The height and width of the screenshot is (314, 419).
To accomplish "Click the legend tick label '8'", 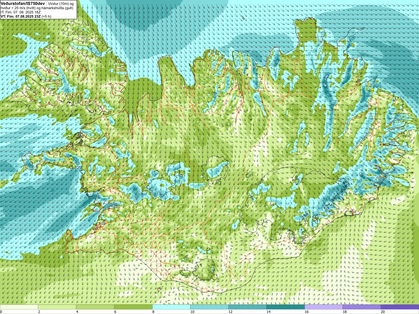I will click(x=153, y=312).
